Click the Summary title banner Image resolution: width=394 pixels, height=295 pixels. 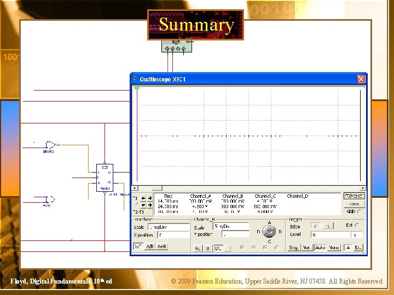tap(196, 25)
